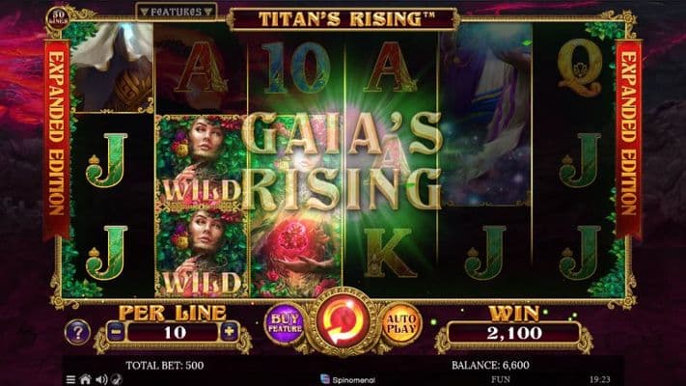This screenshot has height=386, width=686.
Task: Decrease the per line bet with minus
Action: (x=116, y=332)
